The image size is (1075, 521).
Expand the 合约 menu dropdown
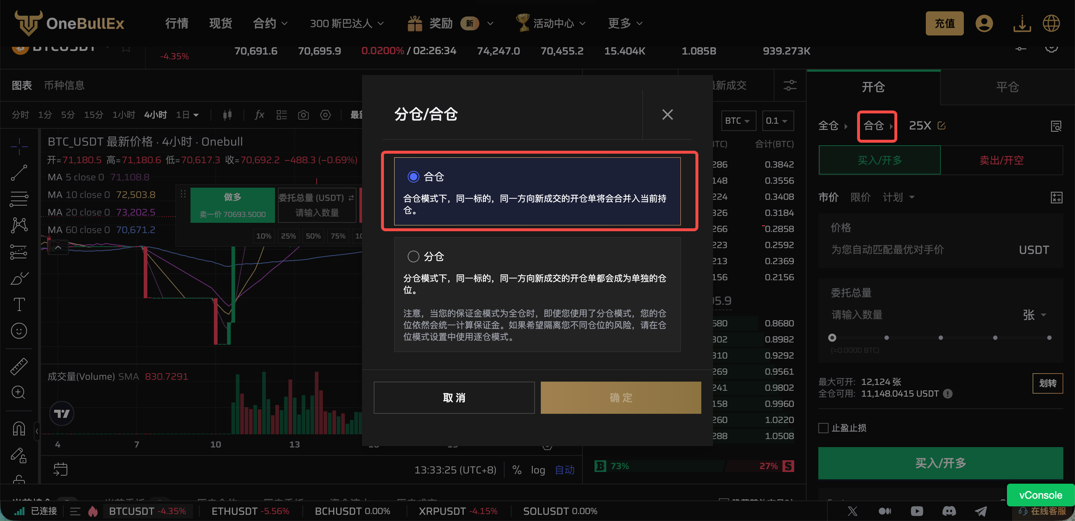tap(270, 23)
